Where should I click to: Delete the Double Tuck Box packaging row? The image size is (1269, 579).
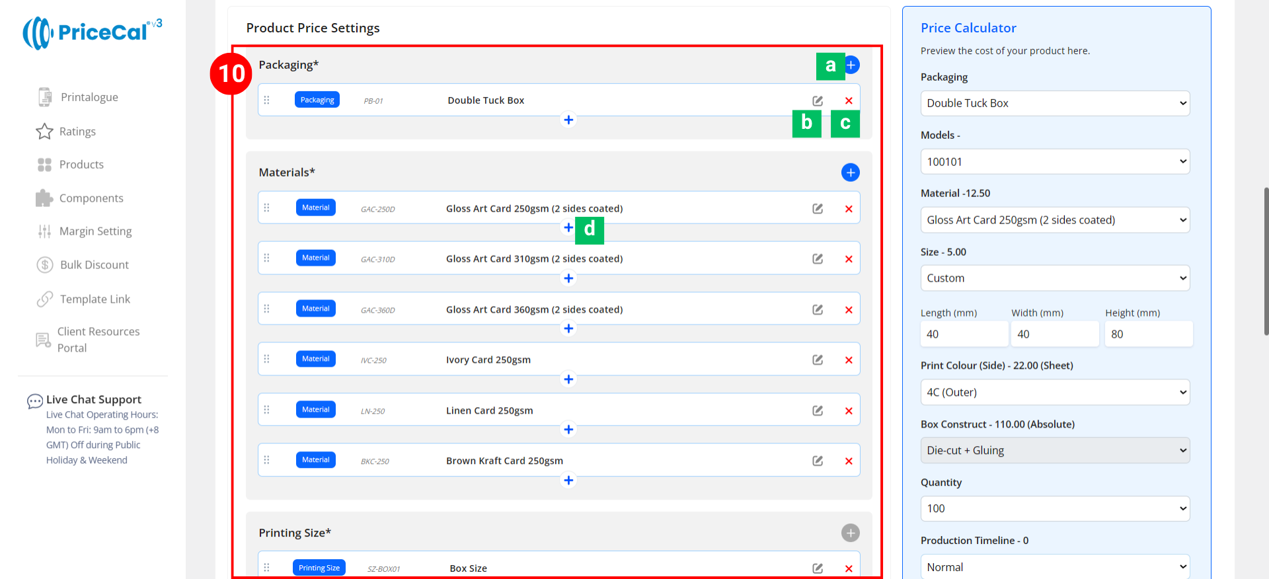(x=849, y=100)
